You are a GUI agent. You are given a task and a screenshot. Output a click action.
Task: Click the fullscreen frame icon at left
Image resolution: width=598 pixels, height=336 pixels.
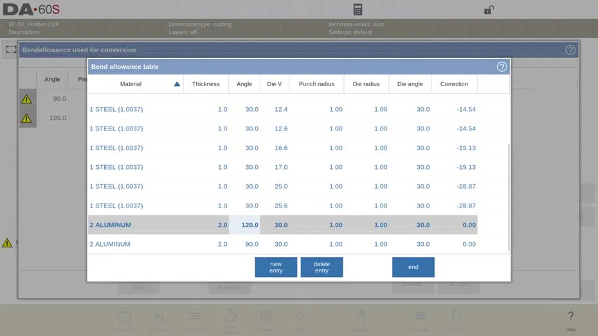pos(11,49)
